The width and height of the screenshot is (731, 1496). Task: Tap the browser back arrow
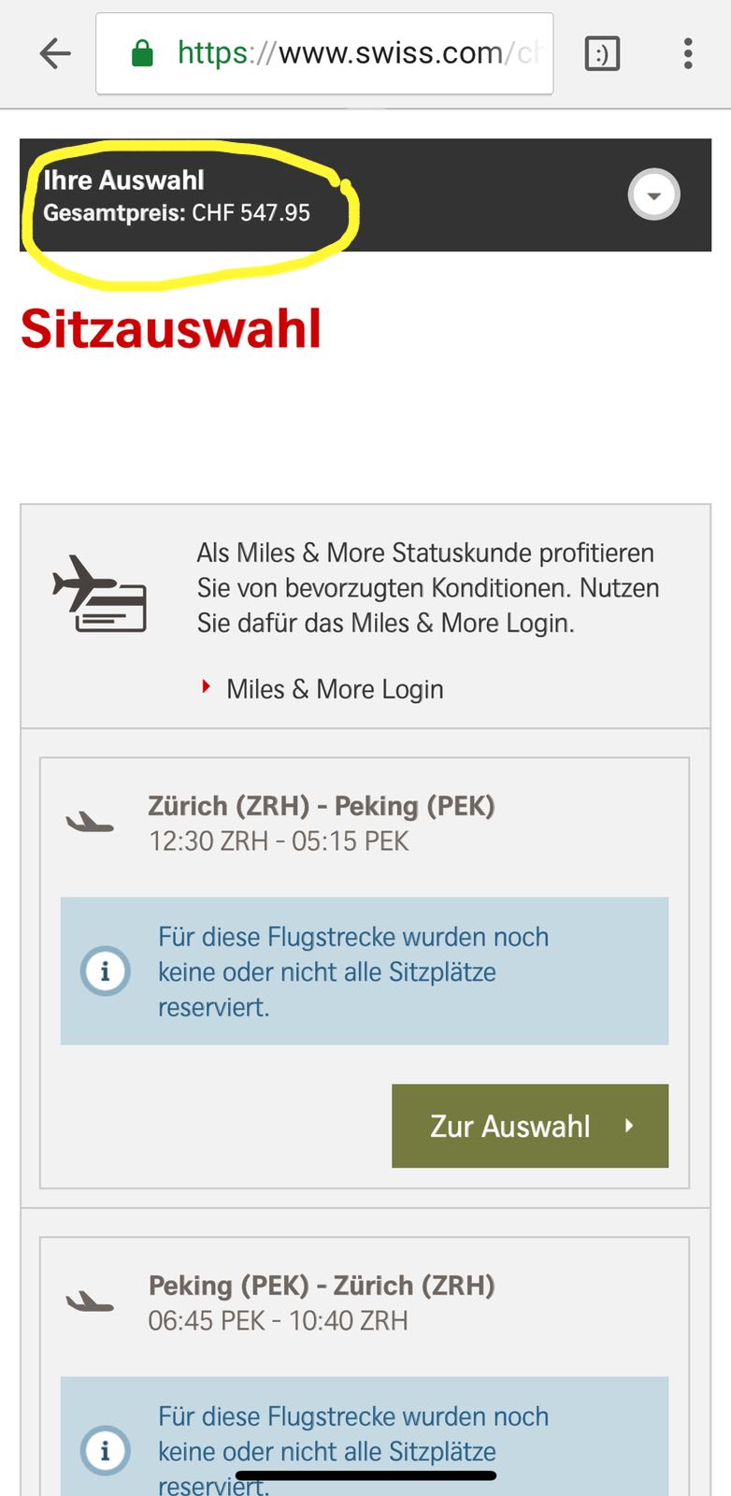click(55, 54)
